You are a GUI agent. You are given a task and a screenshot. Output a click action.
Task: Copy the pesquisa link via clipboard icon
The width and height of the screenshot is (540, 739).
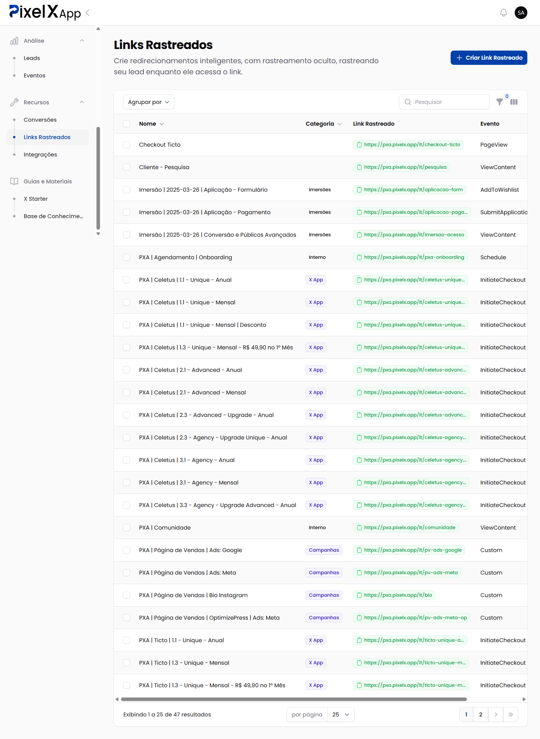[x=359, y=167]
